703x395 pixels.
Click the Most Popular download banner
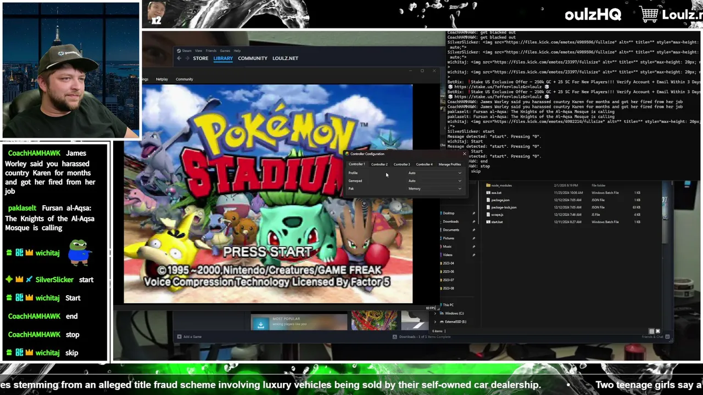point(299,322)
